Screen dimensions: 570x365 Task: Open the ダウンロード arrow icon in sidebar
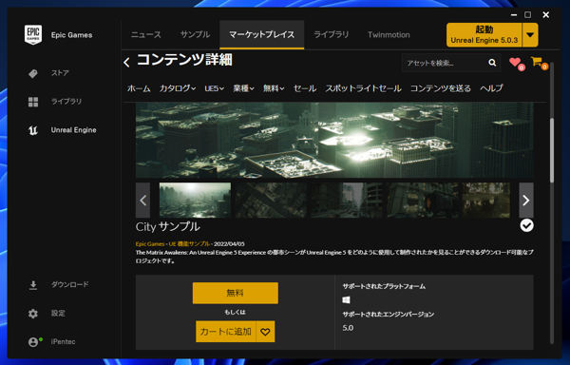[x=33, y=285]
